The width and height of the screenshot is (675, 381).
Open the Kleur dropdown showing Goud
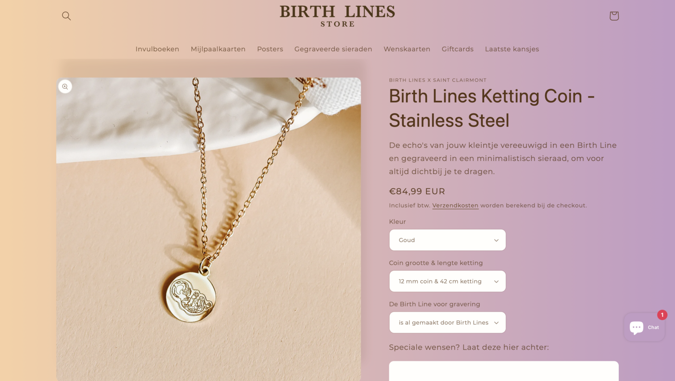point(447,239)
